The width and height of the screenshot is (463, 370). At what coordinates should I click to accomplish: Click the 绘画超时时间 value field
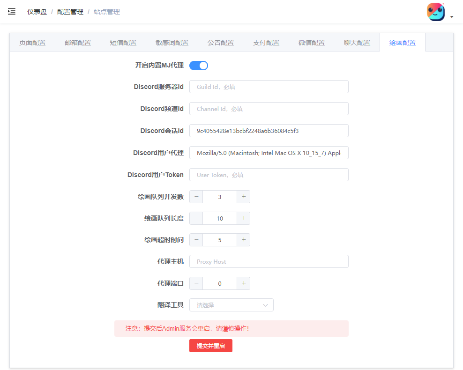click(220, 240)
